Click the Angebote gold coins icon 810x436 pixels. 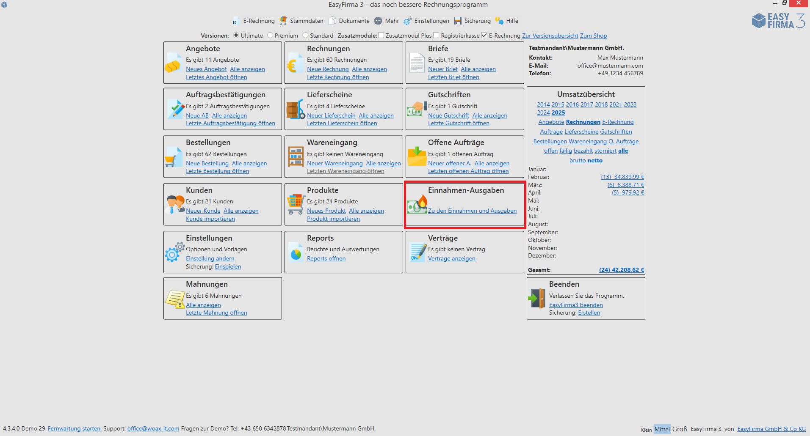(x=174, y=64)
